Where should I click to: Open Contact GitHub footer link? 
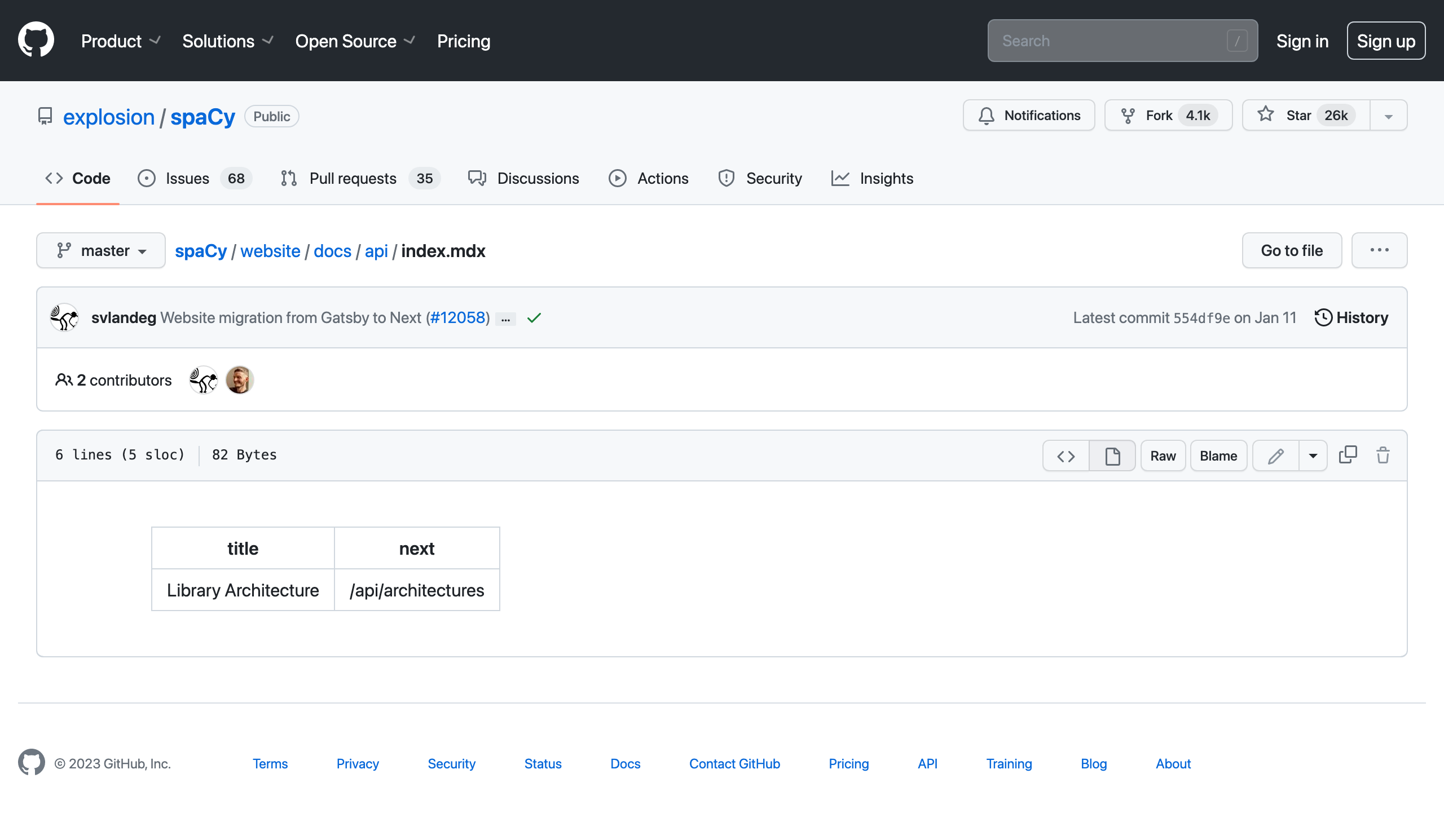tap(734, 763)
